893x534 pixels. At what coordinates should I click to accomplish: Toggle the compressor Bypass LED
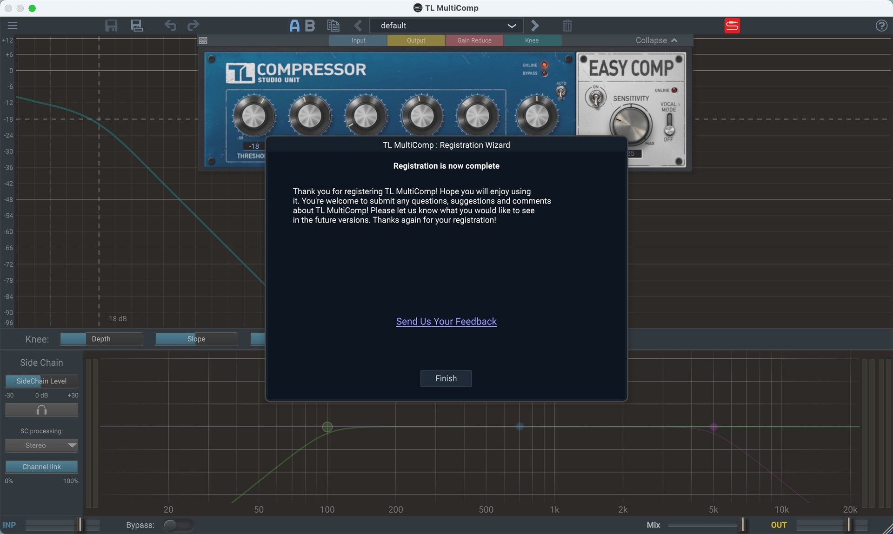pos(545,73)
